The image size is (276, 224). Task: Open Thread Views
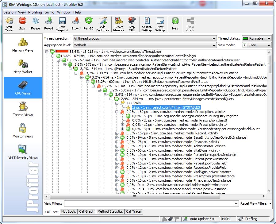[x=23, y=109]
